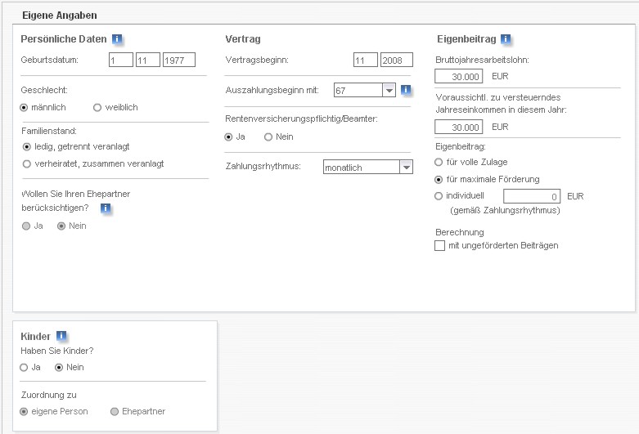Open info icon beside Auszahlungsbeginn dropdown
Image resolution: width=639 pixels, height=434 pixels.
click(x=406, y=90)
